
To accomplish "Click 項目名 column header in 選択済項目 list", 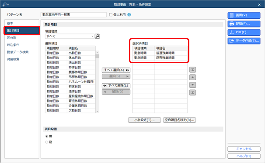I will coord(171,48).
